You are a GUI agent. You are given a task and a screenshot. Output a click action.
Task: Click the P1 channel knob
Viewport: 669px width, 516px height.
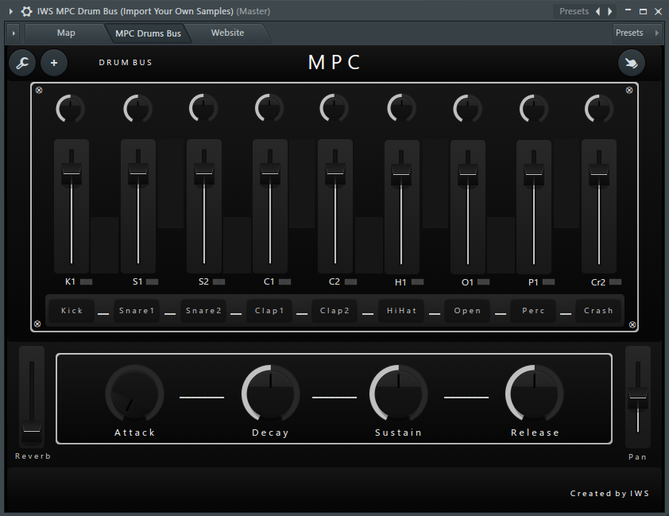point(534,109)
